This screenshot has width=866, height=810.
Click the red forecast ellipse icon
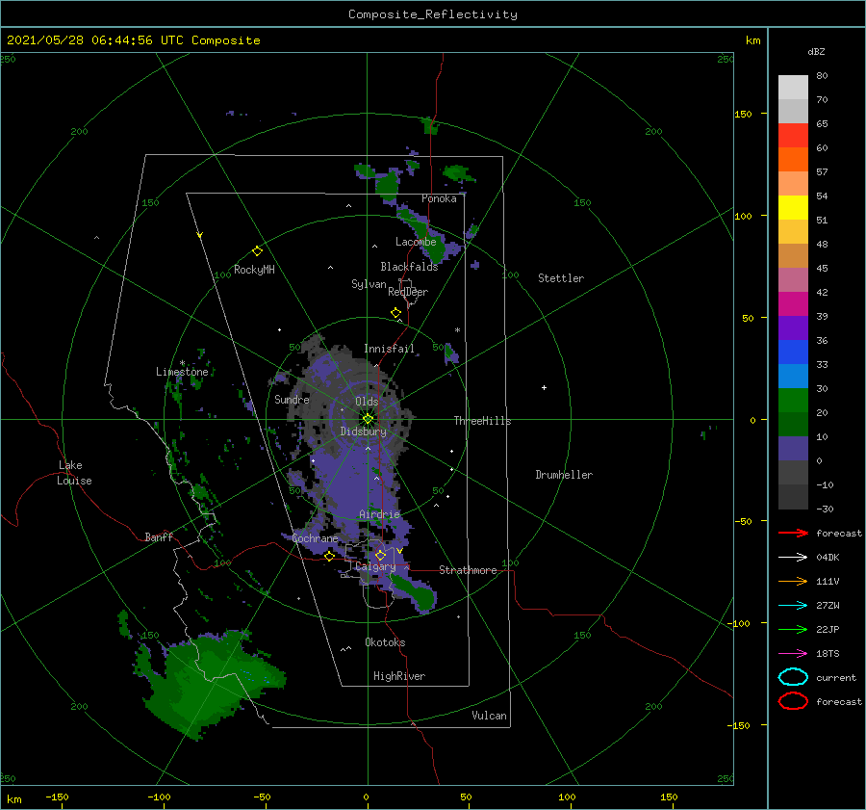pyautogui.click(x=793, y=701)
